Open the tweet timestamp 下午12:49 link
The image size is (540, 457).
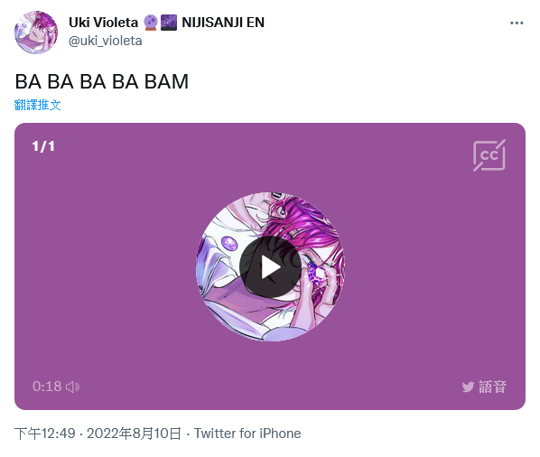coord(45,434)
